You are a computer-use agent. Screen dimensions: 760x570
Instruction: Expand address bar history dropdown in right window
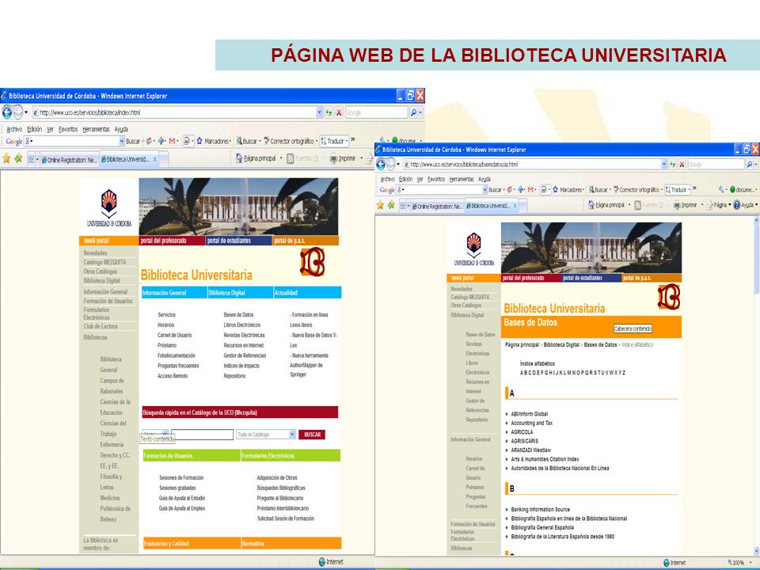point(664,165)
